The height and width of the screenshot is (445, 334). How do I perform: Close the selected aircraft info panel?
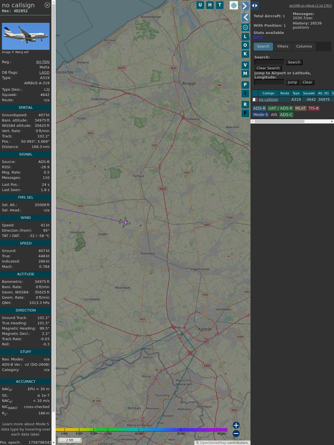tap(47, 5)
